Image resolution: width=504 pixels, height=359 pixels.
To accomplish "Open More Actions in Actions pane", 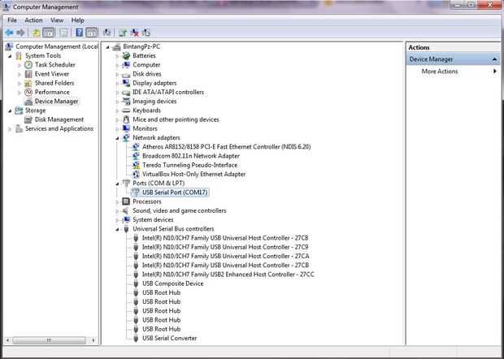I will 440,71.
